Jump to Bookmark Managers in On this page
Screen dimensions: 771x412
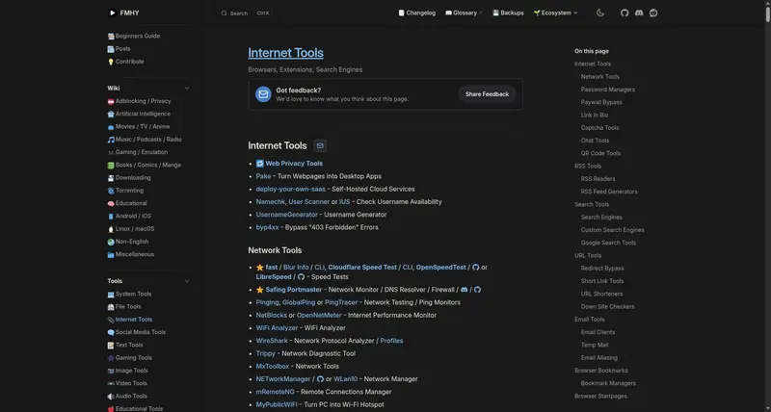(x=608, y=383)
